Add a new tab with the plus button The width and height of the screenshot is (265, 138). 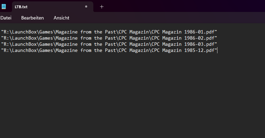(102, 7)
